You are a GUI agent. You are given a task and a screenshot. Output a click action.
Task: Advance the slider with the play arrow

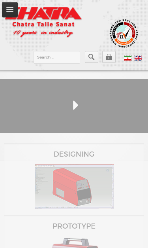coord(75,105)
